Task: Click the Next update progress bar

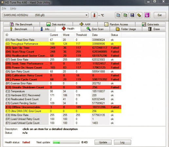Action: [66, 142]
